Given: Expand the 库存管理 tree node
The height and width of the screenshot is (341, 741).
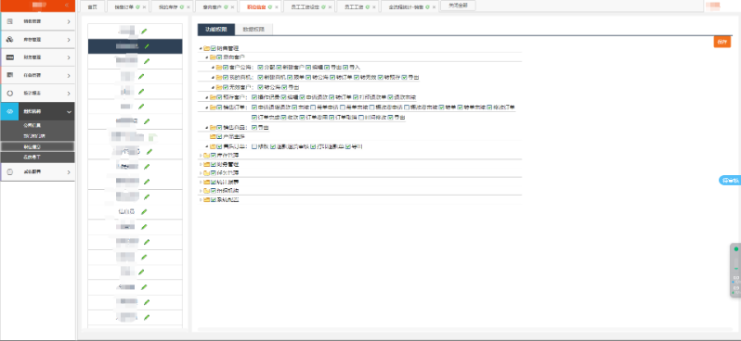Looking at the screenshot, I should tap(201, 155).
